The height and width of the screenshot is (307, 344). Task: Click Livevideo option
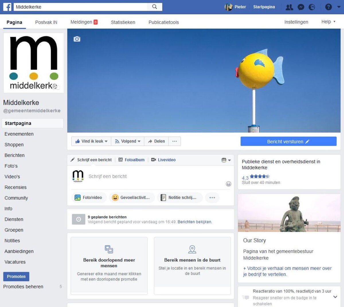point(163,160)
